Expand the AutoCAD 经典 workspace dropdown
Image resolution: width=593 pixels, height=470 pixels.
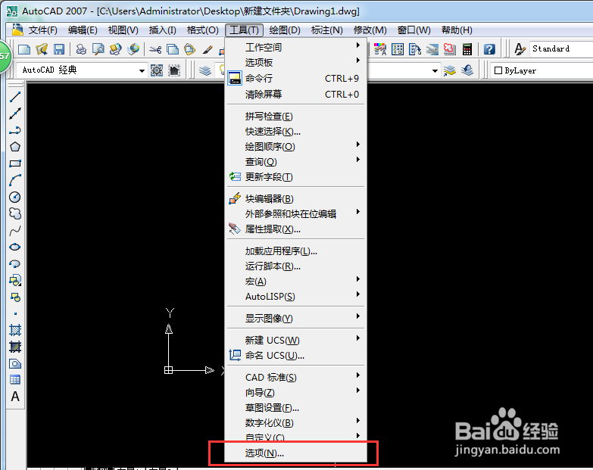(142, 70)
